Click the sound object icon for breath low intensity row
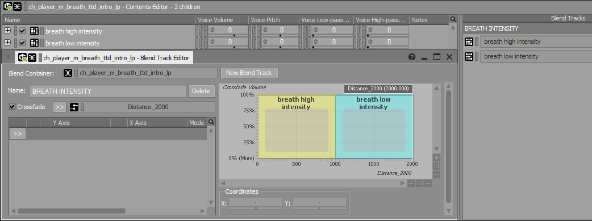The height and width of the screenshot is (221, 592). tap(34, 43)
